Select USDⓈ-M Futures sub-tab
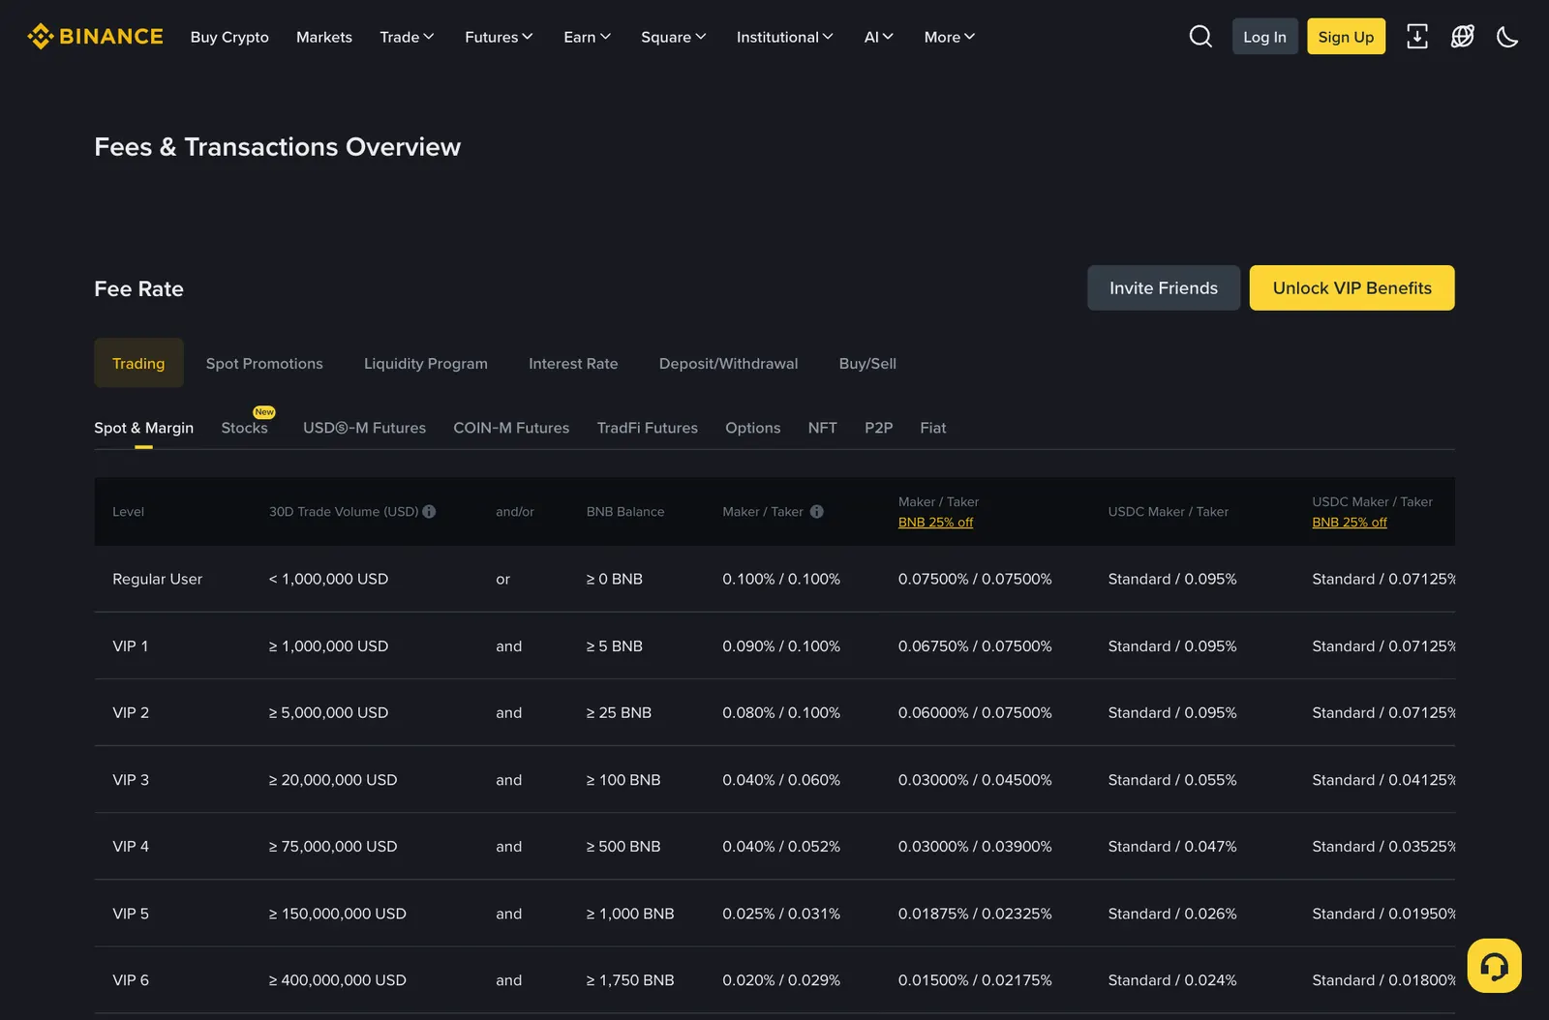Viewport: 1549px width, 1020px height. (364, 428)
